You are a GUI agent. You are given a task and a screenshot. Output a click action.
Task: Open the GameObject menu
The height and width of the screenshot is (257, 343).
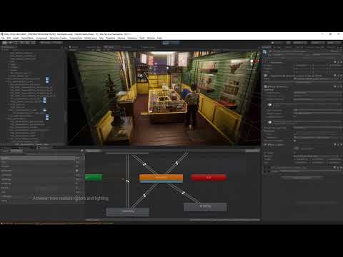coord(27,38)
